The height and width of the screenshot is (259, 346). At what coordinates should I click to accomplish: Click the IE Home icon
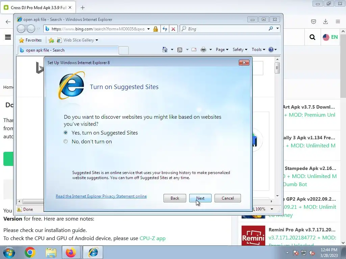point(165,50)
